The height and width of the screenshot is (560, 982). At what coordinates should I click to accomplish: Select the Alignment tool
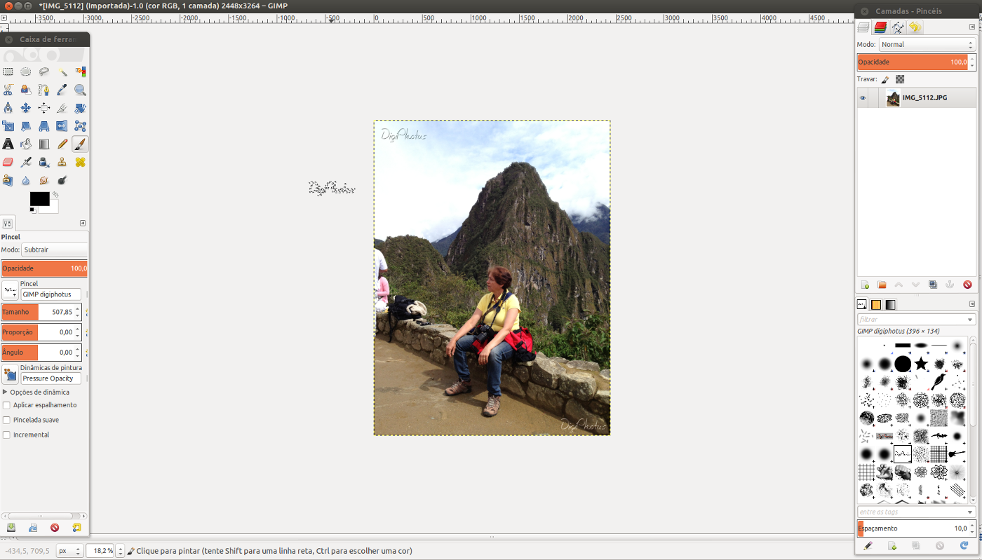(x=44, y=108)
